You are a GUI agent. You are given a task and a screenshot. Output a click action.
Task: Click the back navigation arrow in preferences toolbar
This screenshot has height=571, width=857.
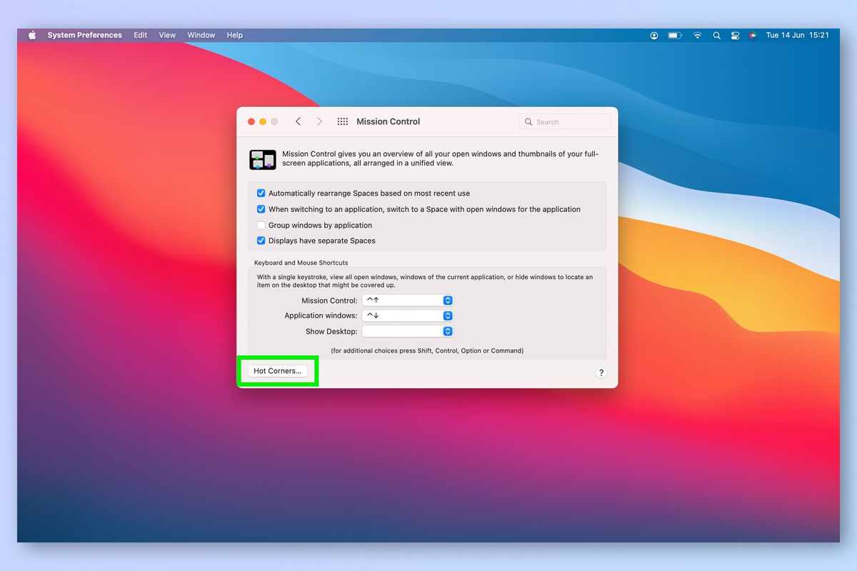point(298,121)
